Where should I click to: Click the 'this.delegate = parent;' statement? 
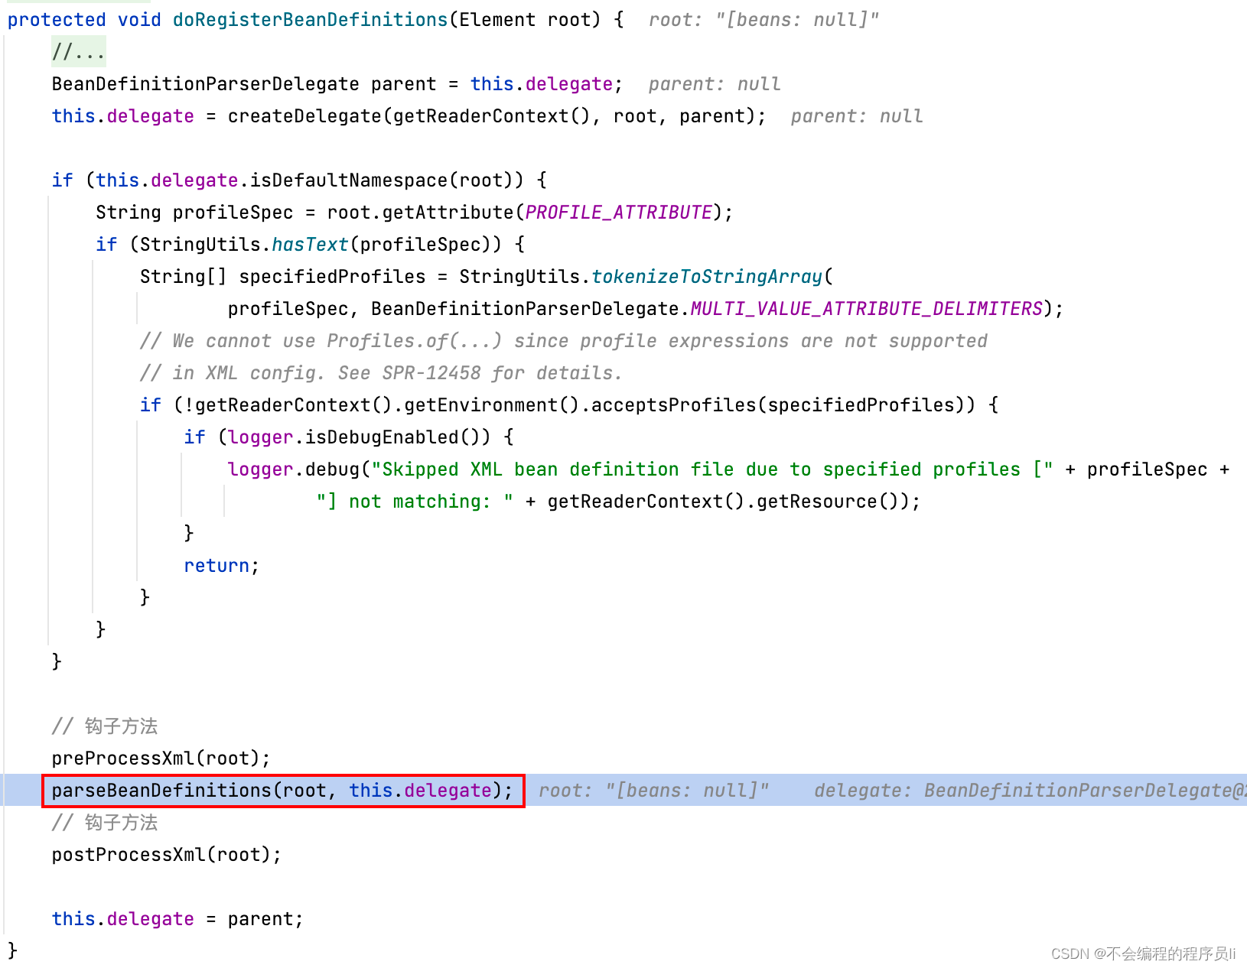177,919
